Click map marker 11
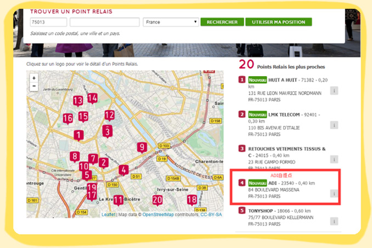This screenshot has width=372, height=248. tap(118, 200)
